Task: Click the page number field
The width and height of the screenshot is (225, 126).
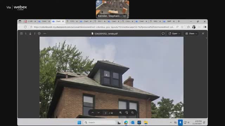Action: 106,113
